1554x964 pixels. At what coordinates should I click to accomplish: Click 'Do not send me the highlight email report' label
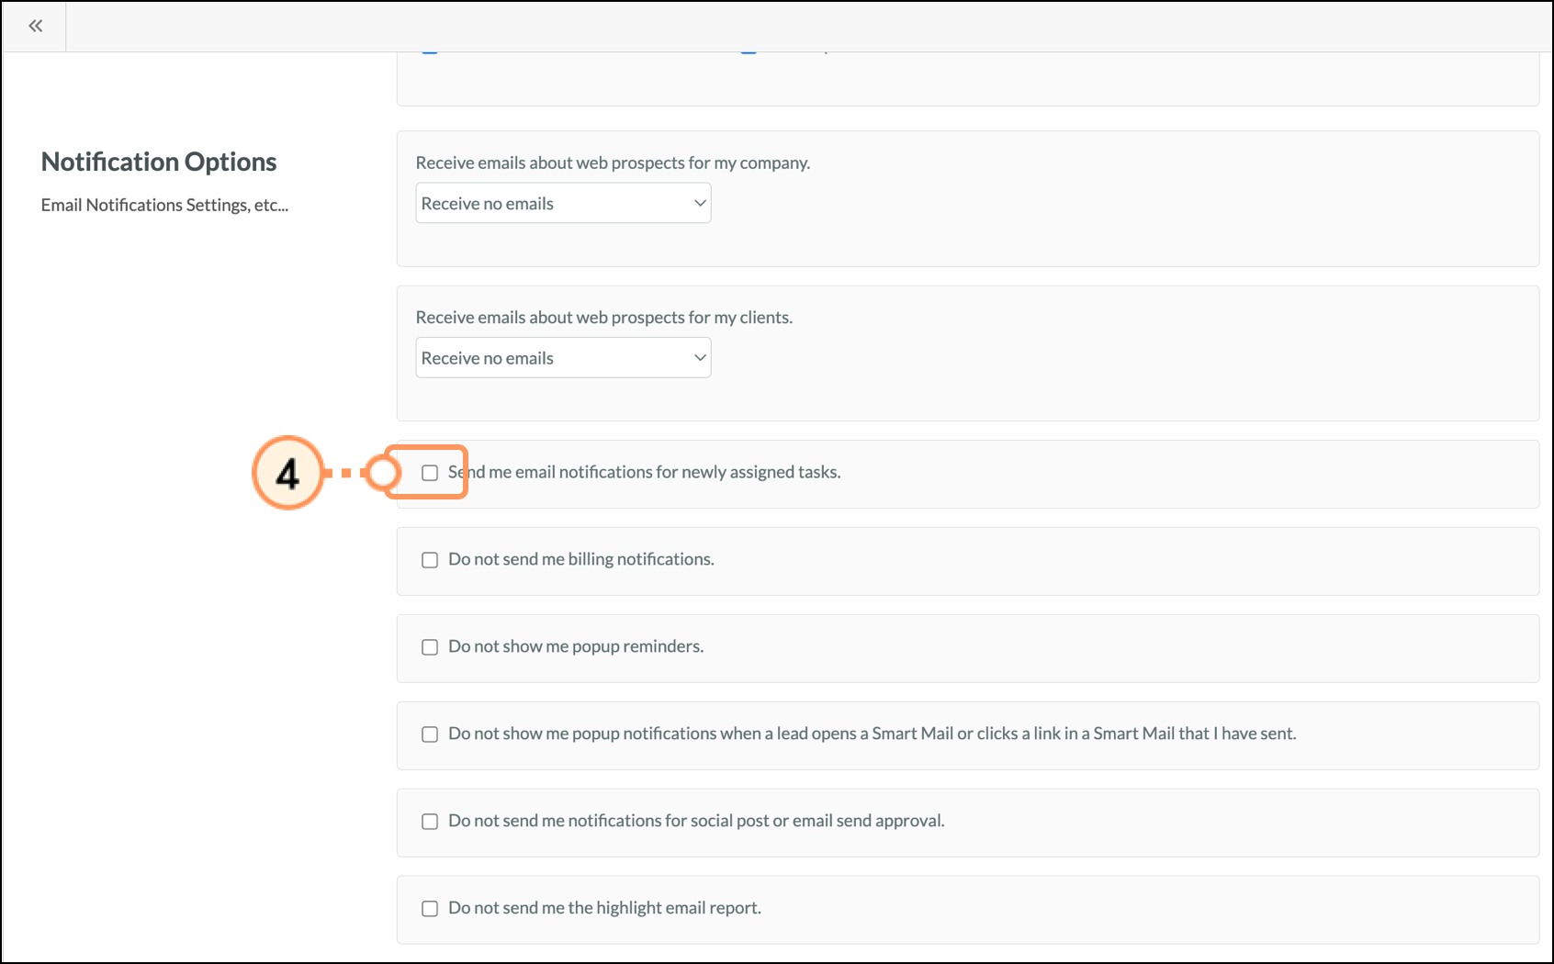(x=604, y=908)
